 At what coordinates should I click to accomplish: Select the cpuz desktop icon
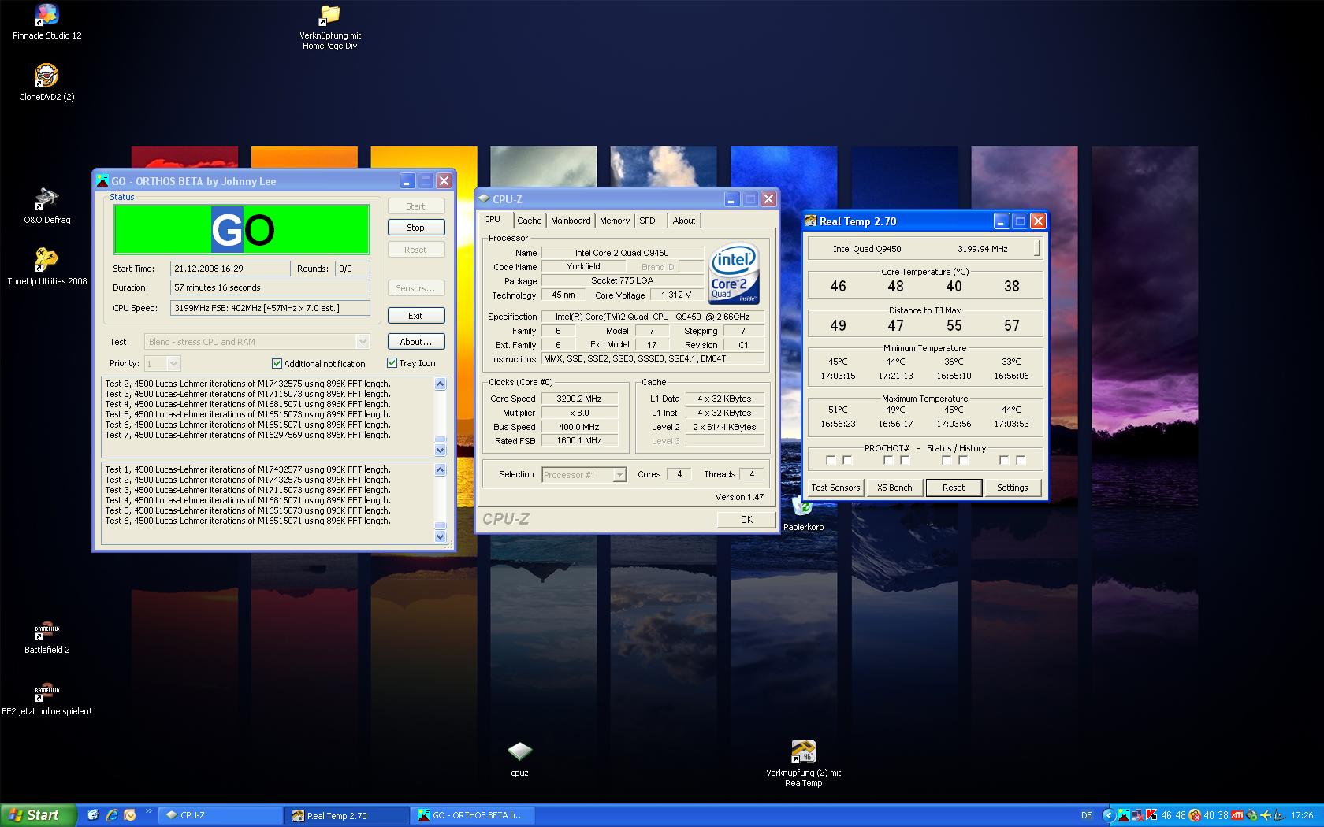point(519,758)
